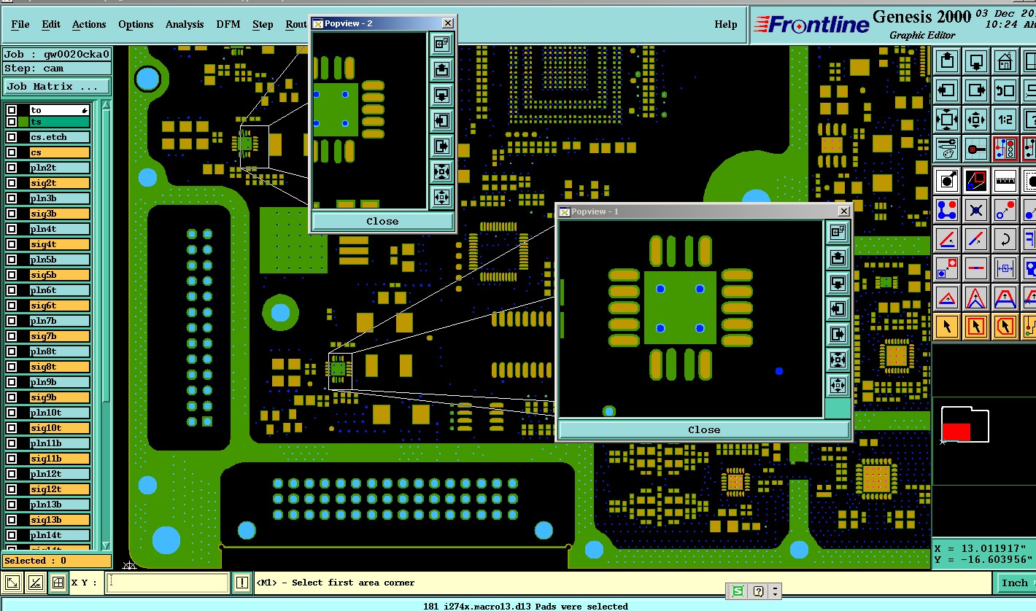1036x611 pixels.
Task: Select the pln8t layer name
Action: pos(59,351)
